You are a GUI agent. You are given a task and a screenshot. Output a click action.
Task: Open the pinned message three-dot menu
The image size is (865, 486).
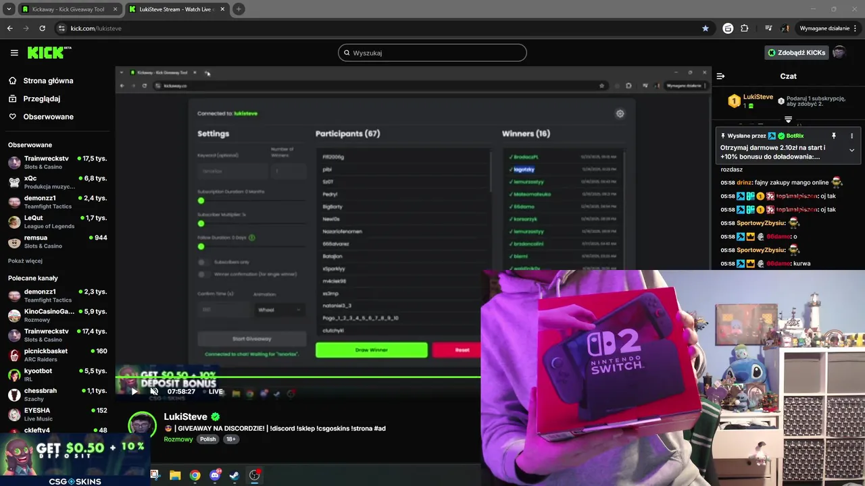tap(851, 136)
